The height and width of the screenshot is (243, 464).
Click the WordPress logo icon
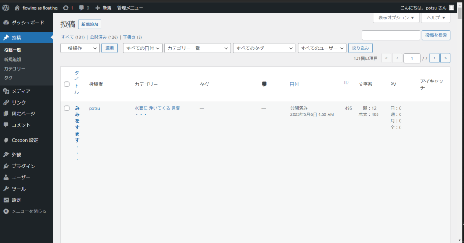(6, 8)
